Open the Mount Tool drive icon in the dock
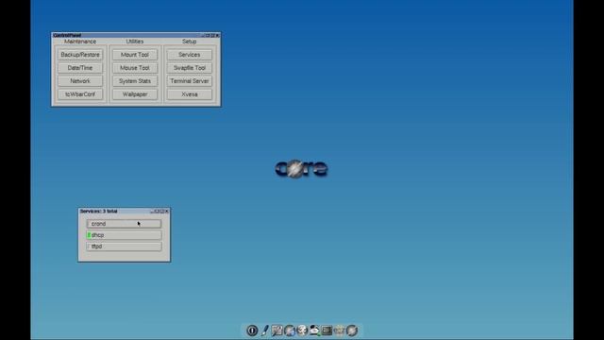Image resolution: width=604 pixels, height=340 pixels. click(x=314, y=331)
